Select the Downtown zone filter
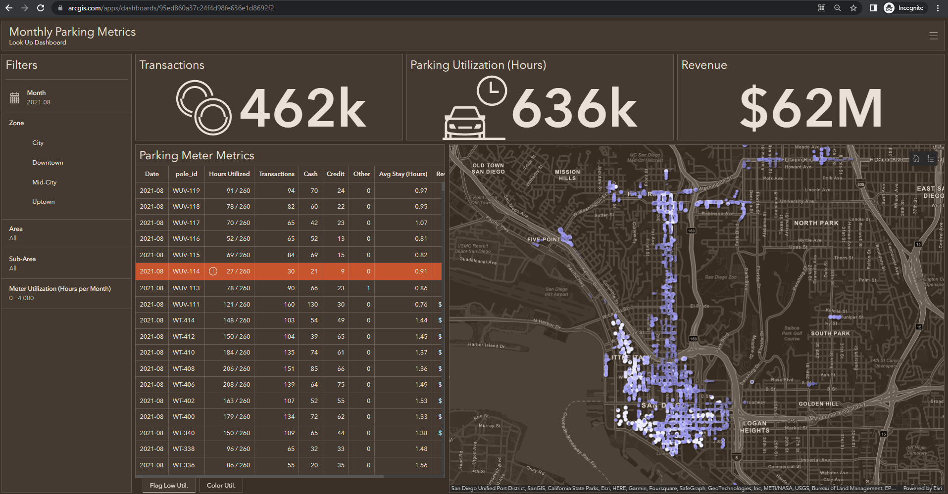Screen dimensions: 948x494 [48, 163]
